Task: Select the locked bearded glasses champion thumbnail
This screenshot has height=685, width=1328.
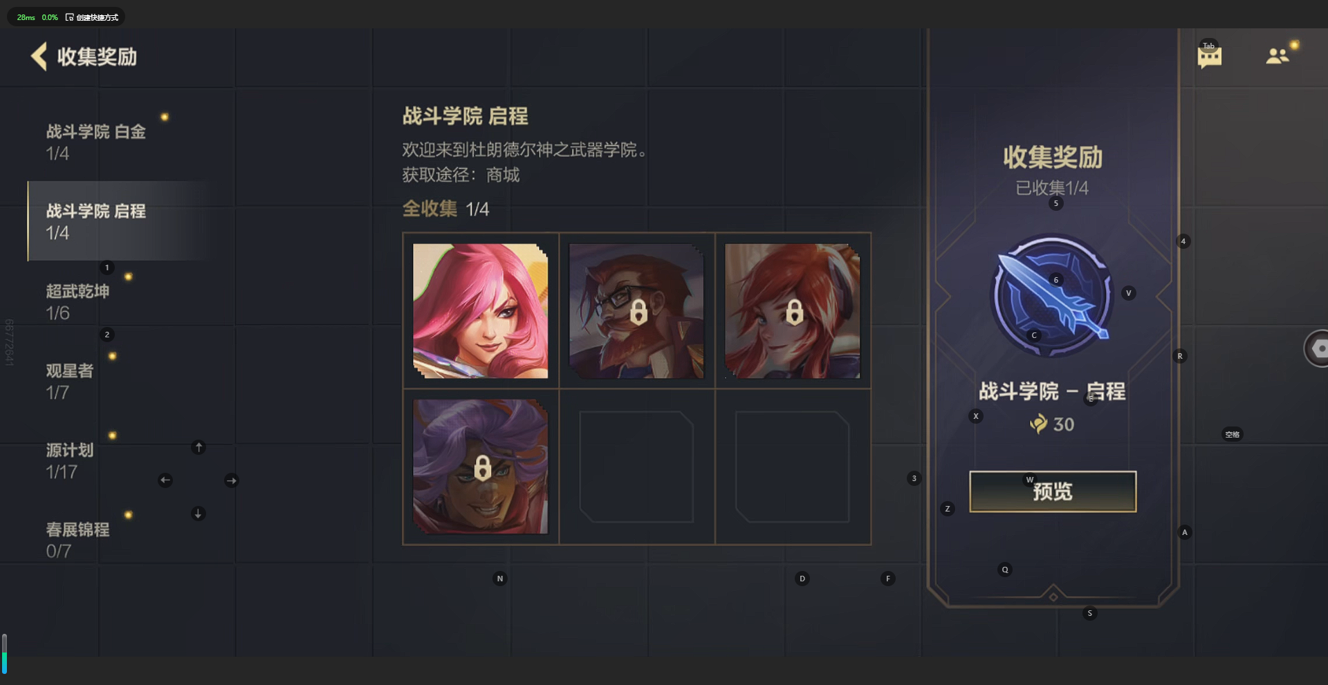Action: click(x=636, y=311)
